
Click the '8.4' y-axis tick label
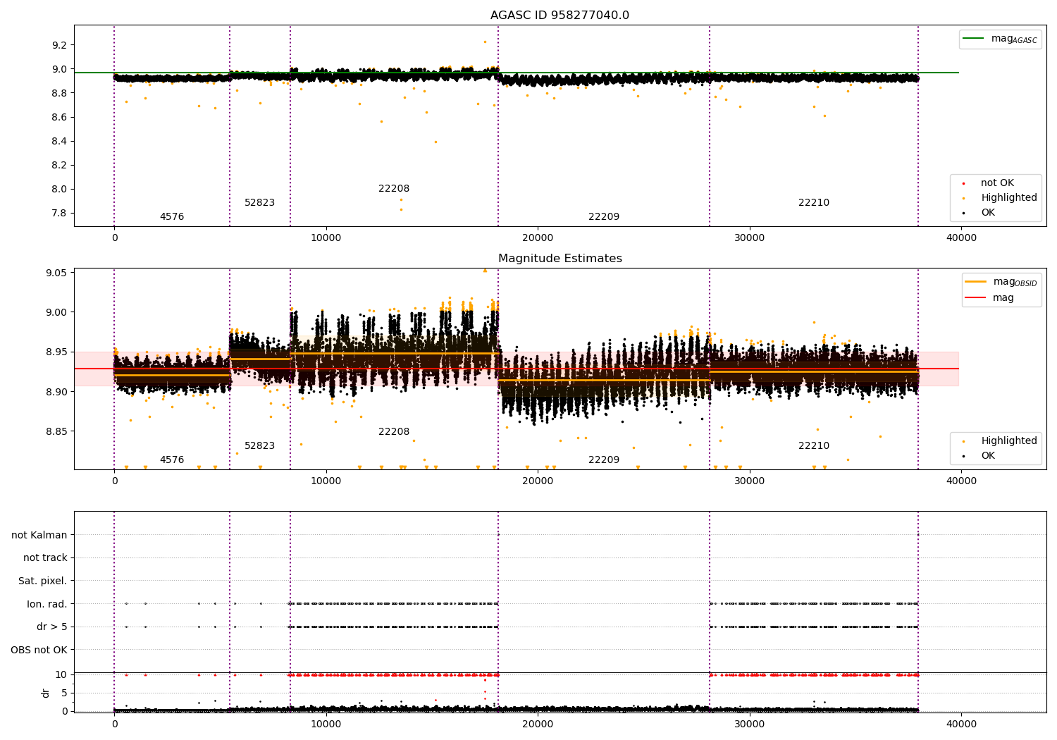pos(59,141)
